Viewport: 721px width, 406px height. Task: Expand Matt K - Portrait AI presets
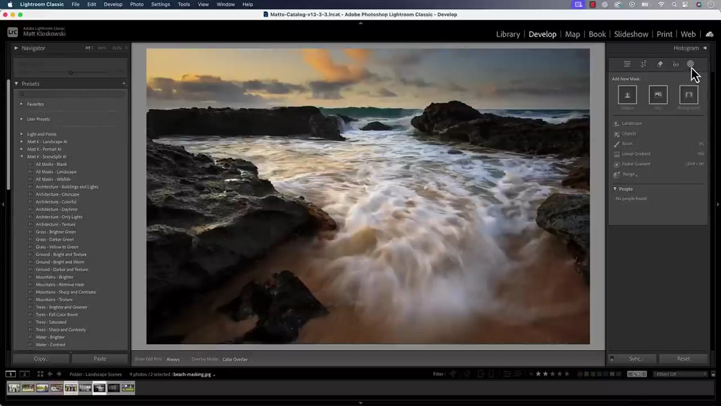pos(22,149)
